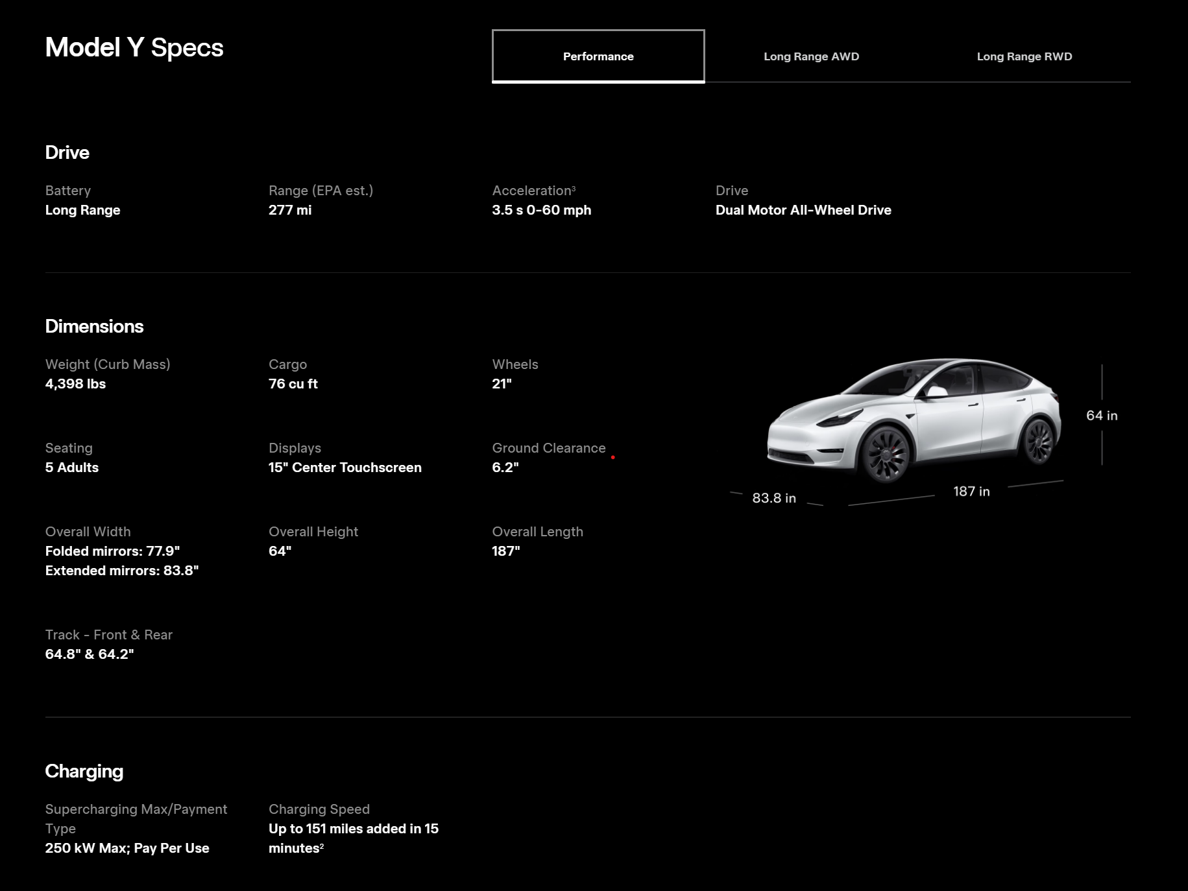Click the 15" Center Touchscreen text
The width and height of the screenshot is (1188, 891).
pos(345,468)
